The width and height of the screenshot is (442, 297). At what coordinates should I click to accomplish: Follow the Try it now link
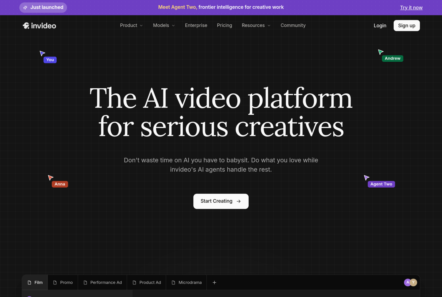(411, 8)
